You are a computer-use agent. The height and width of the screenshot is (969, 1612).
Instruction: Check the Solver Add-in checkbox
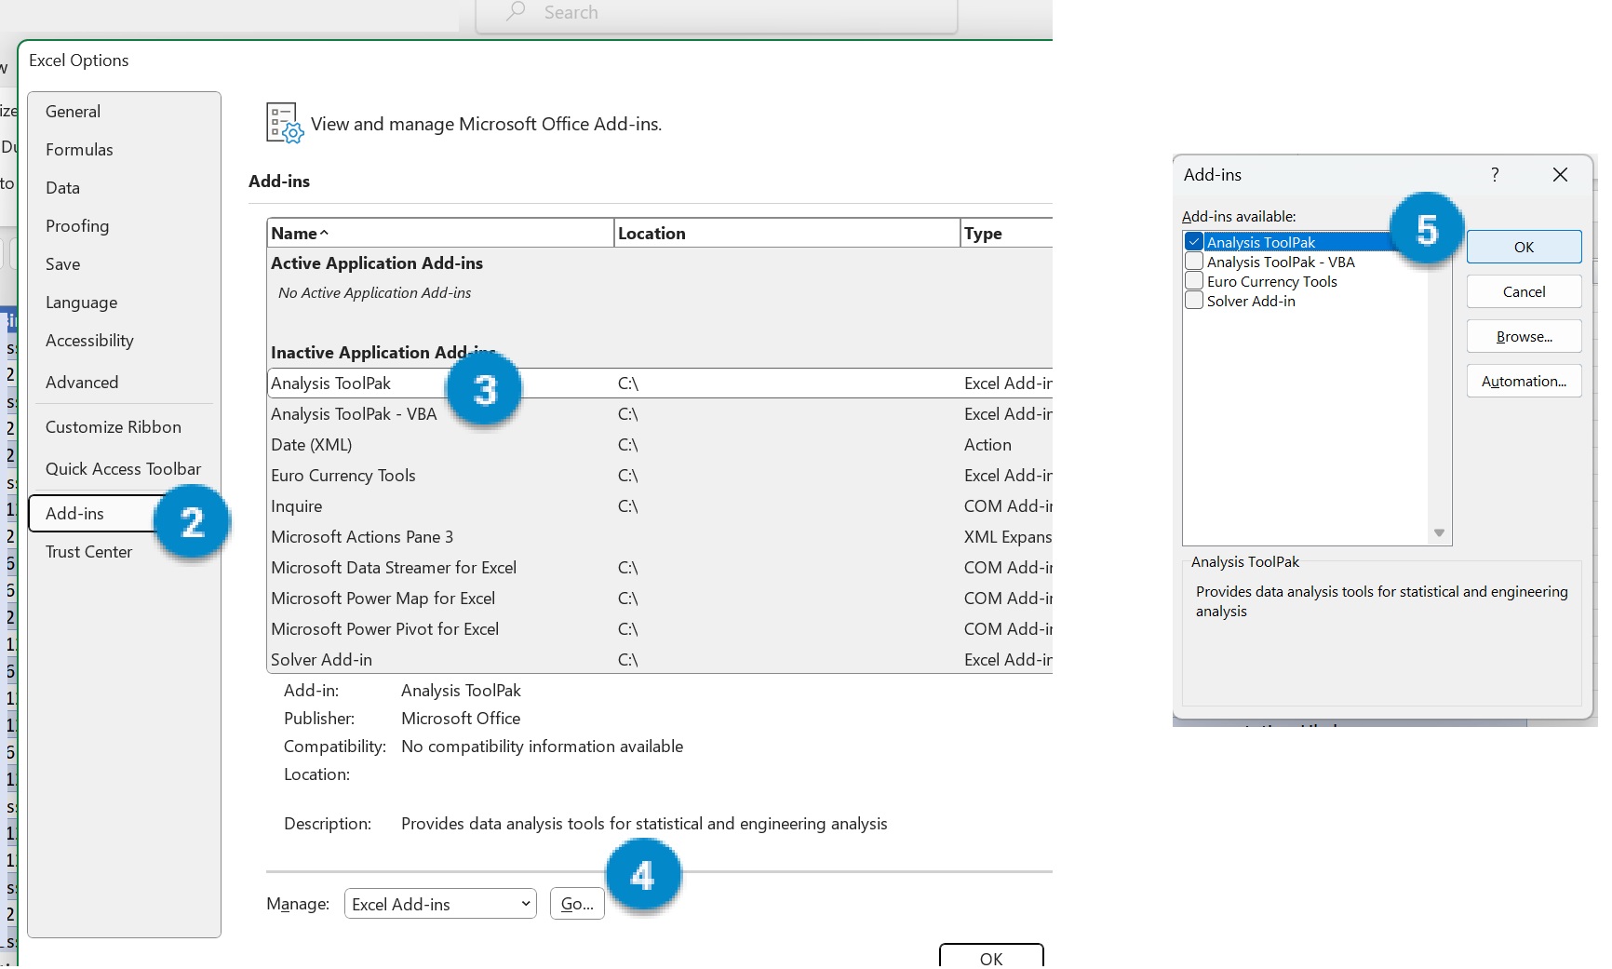(1194, 301)
